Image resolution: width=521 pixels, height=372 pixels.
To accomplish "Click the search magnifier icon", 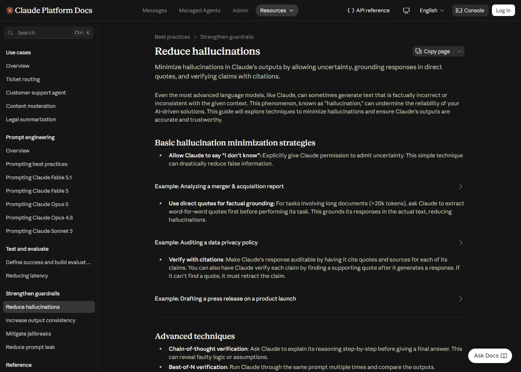I will pos(10,33).
